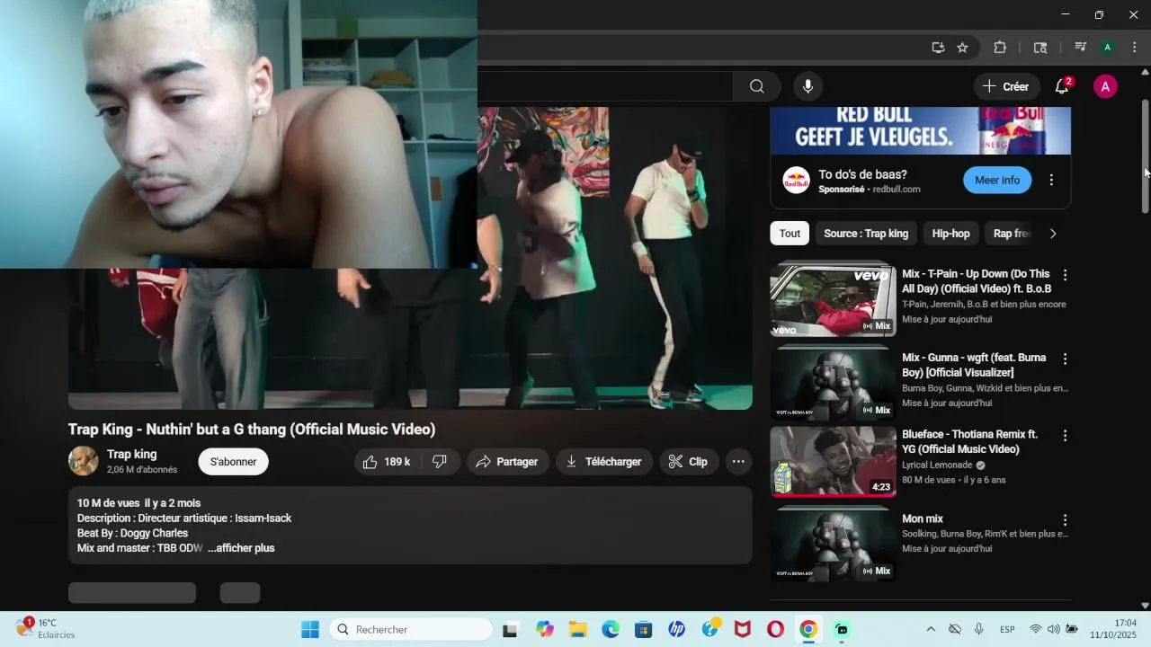Show more filter chips with right arrow
1151x647 pixels.
1053,234
